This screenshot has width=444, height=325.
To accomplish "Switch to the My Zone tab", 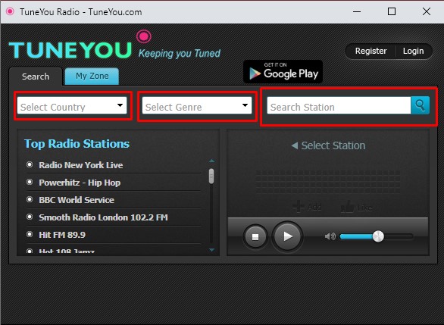I will [x=92, y=76].
